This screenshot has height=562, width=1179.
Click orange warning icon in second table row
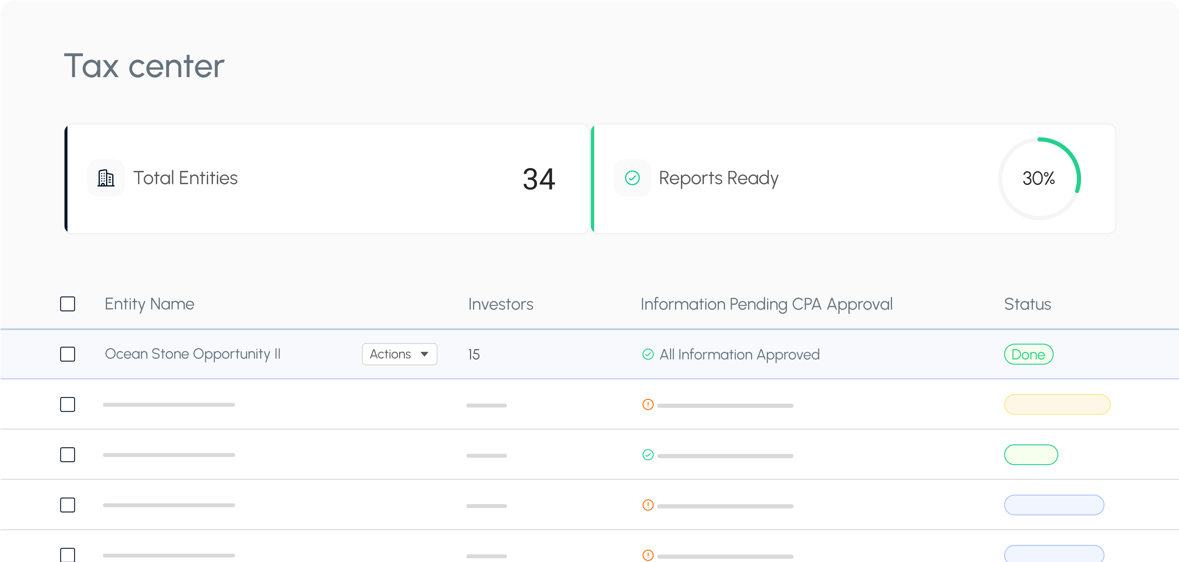pyautogui.click(x=648, y=405)
